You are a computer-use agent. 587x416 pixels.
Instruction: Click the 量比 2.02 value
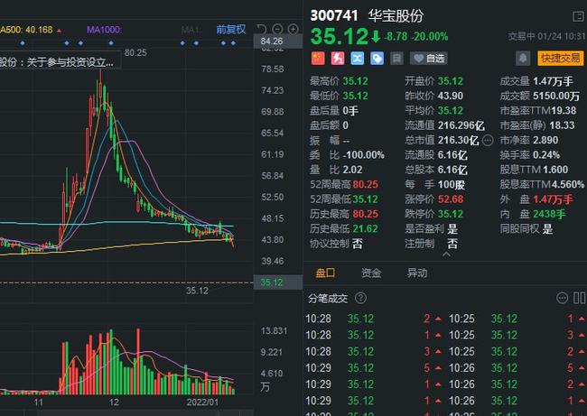pyautogui.click(x=352, y=170)
